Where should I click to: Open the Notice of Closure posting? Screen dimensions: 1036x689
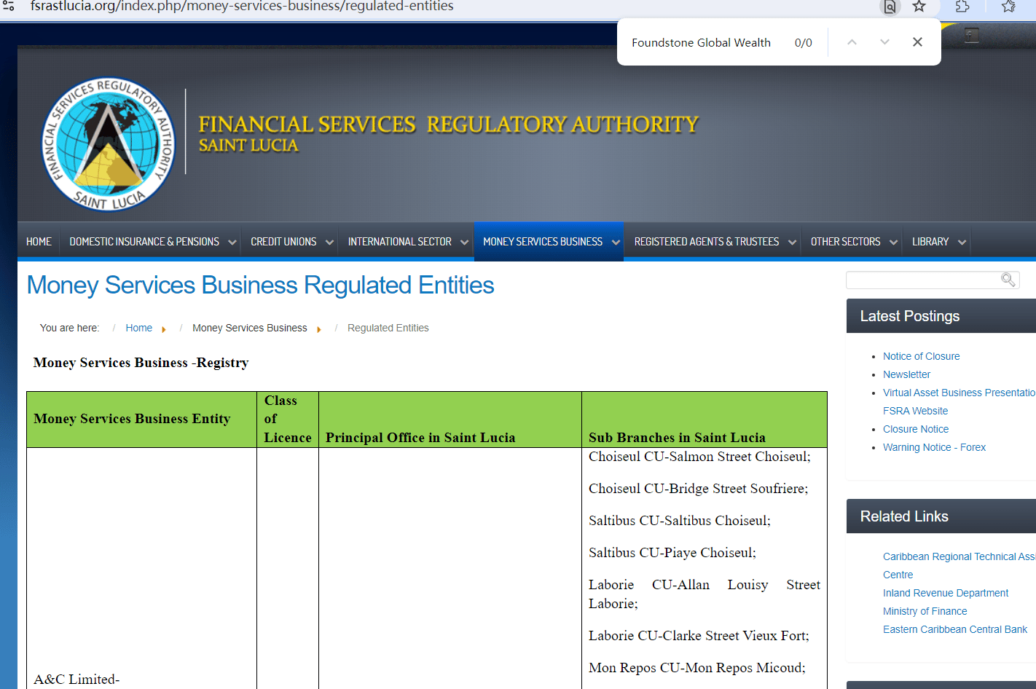921,356
